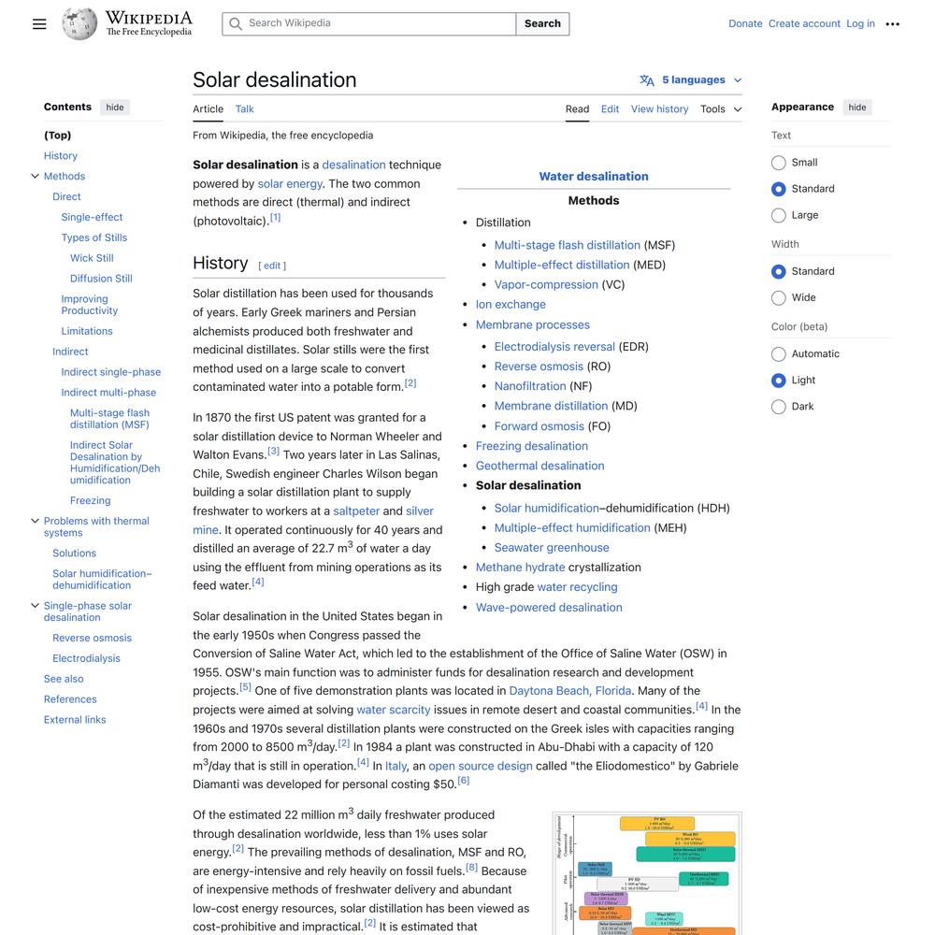Open the open source design link
This screenshot has height=935, width=935.
(x=481, y=766)
